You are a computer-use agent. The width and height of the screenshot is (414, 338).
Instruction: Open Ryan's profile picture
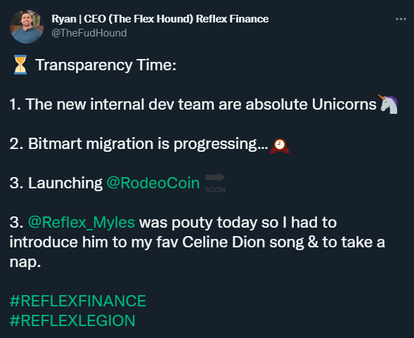(27, 27)
